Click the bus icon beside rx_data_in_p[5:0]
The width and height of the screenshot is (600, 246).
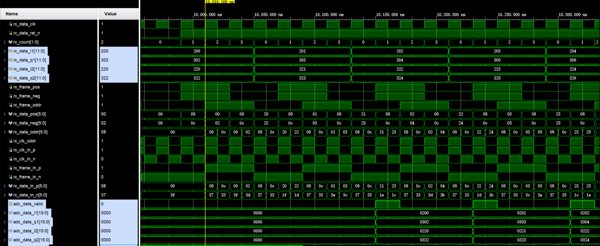11,186
